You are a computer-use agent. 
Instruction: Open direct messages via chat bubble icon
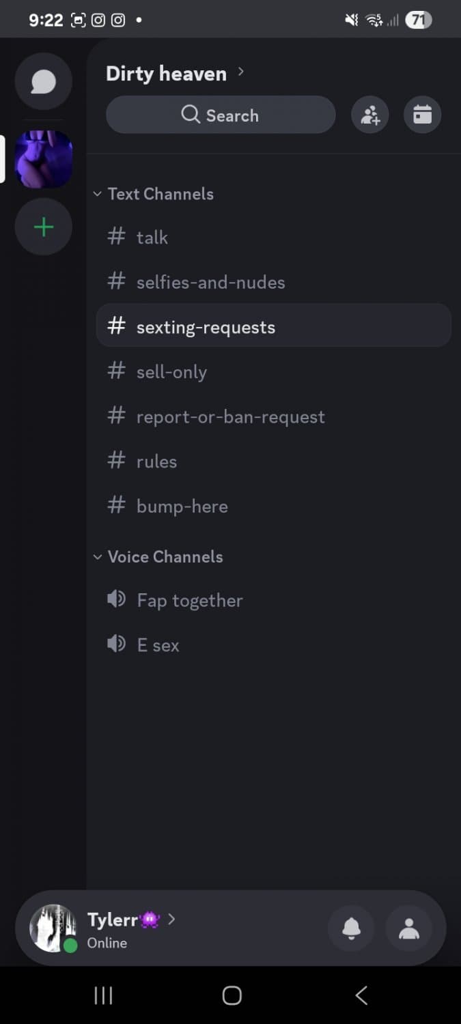43,81
